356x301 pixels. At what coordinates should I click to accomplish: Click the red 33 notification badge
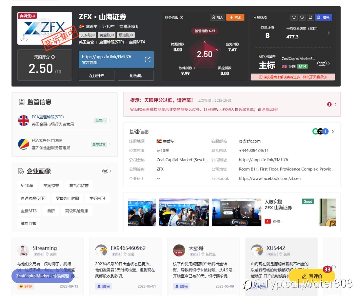(x=328, y=270)
